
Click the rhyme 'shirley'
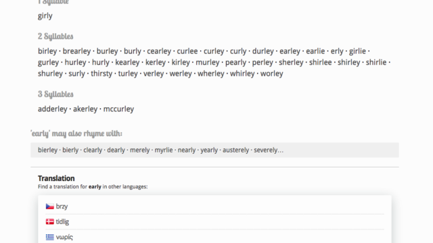coord(349,62)
